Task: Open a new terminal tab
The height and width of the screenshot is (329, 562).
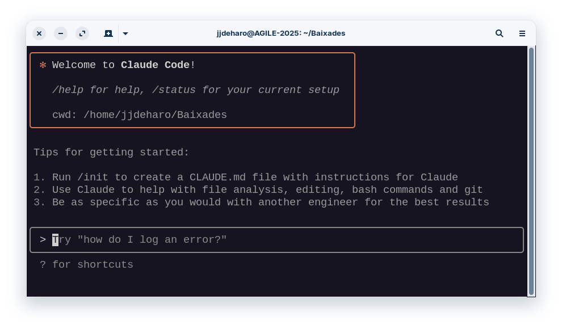Action: 108,33
